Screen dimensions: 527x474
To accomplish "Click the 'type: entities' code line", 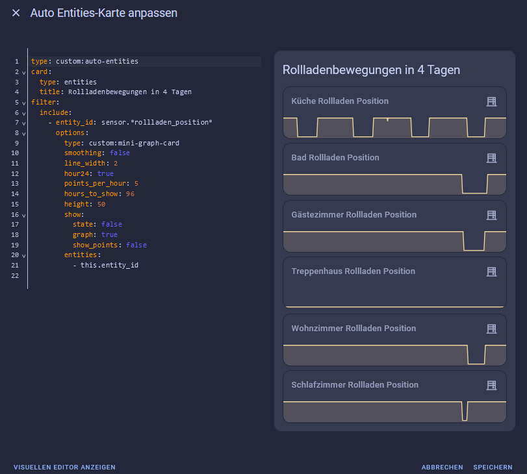I will [68, 82].
